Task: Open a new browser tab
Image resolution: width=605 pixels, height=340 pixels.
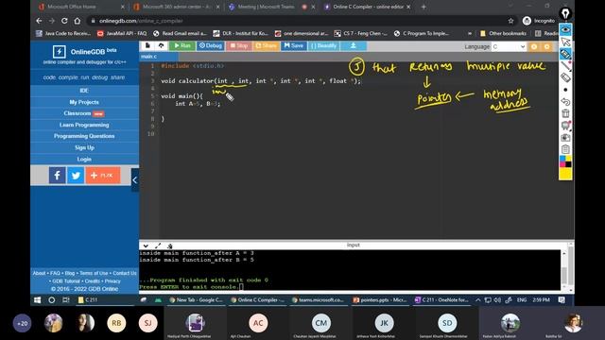Action: (x=423, y=7)
